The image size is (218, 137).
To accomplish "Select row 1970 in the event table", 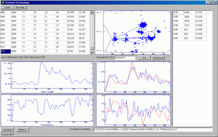I will (x=45, y=34).
